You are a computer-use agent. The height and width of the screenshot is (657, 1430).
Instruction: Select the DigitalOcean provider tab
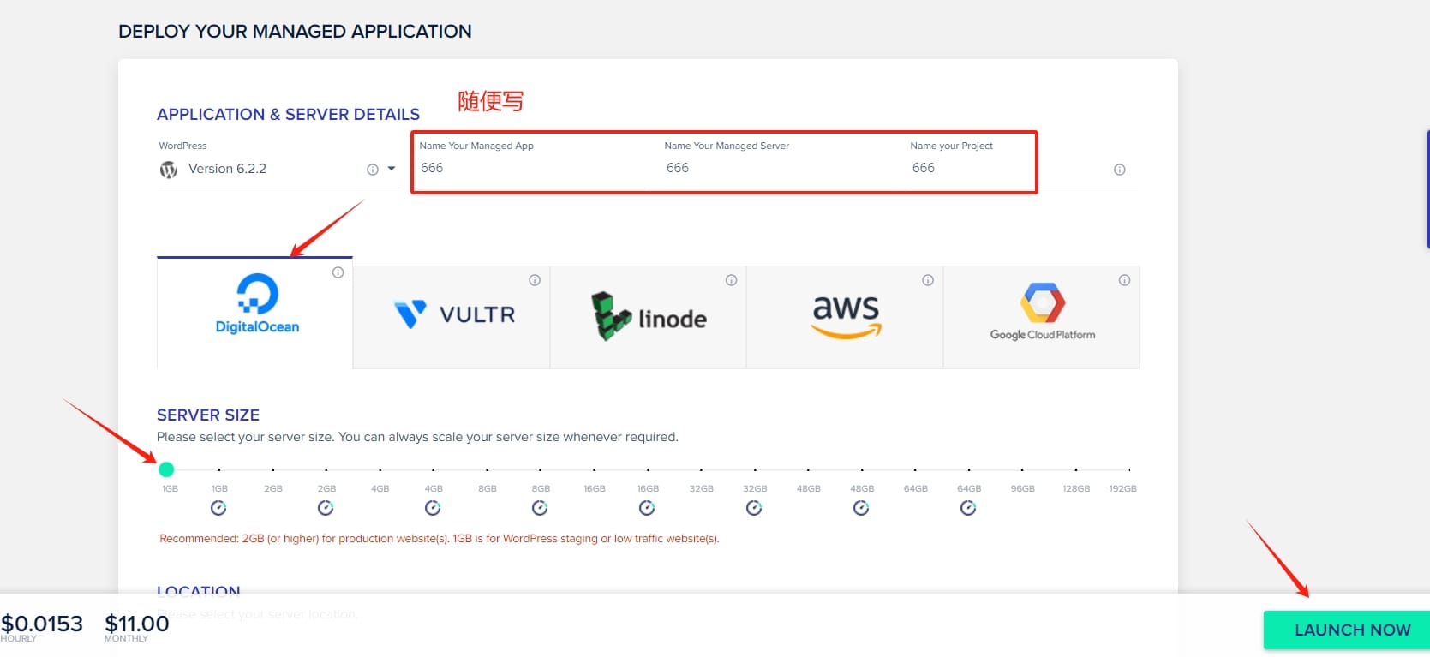[x=254, y=313]
